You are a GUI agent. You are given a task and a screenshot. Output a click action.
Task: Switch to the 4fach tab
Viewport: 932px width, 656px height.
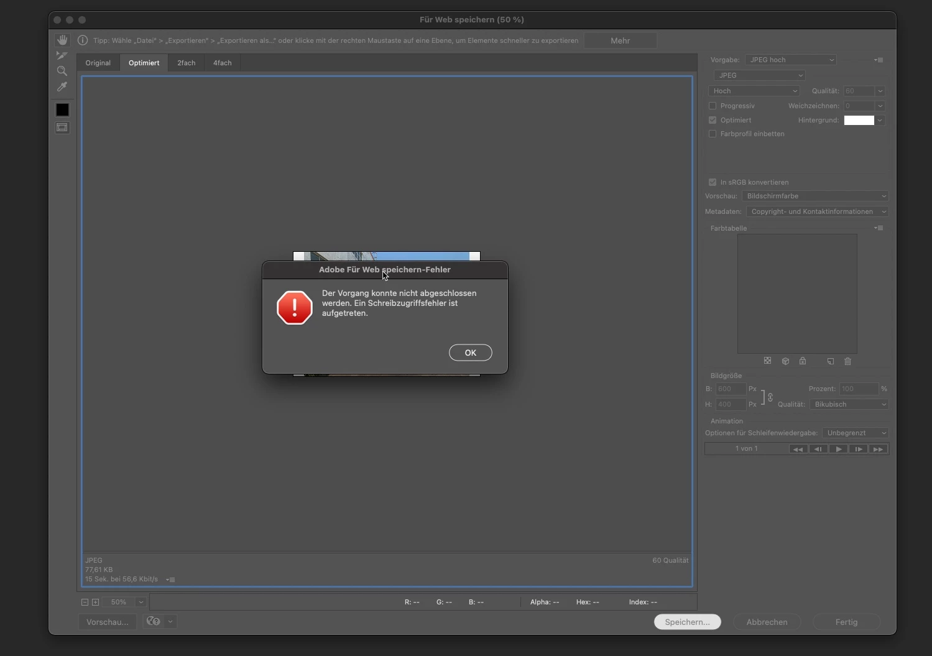[223, 63]
